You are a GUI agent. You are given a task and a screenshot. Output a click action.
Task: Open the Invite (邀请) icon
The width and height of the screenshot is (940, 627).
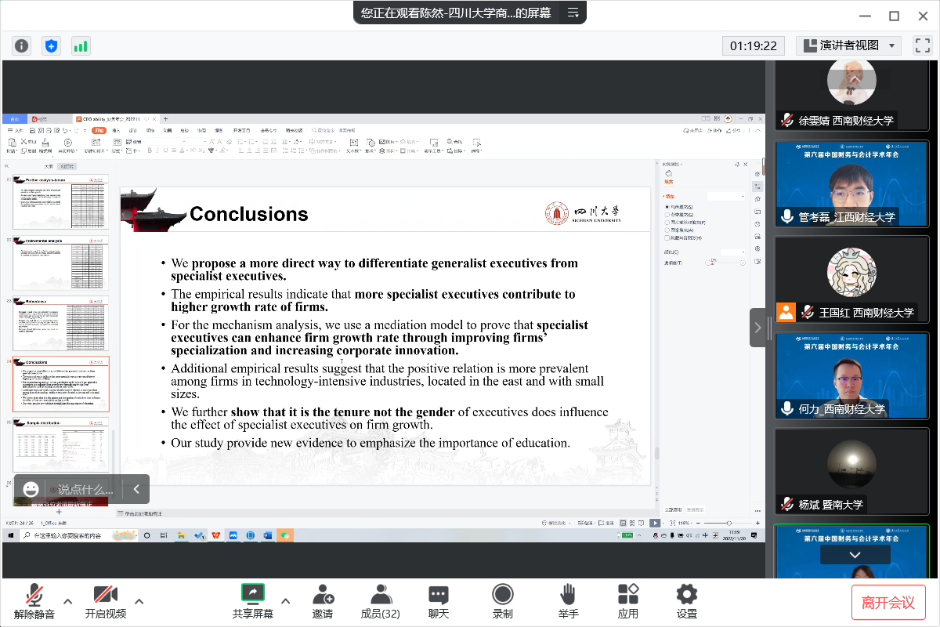(323, 601)
